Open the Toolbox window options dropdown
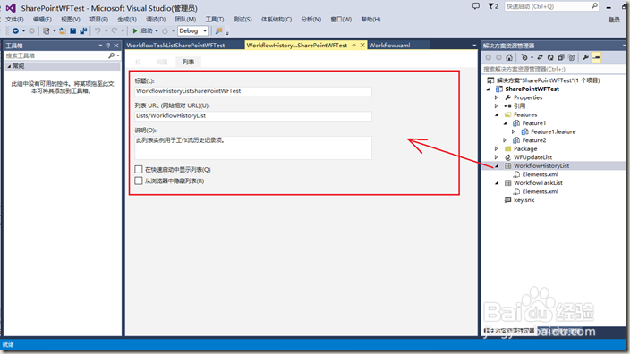The width and height of the screenshot is (630, 354). point(100,46)
